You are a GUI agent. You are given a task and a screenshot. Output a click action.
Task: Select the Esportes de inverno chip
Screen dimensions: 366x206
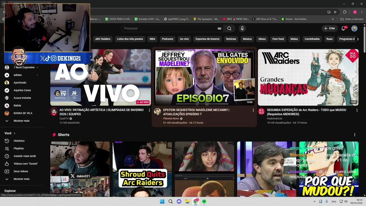click(x=207, y=39)
